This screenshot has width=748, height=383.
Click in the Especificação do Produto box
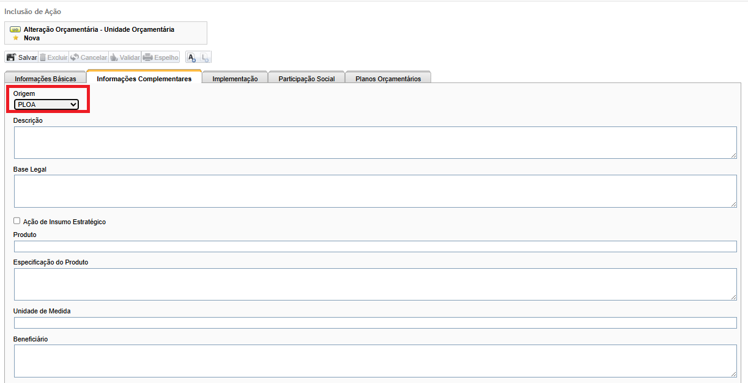point(374,284)
